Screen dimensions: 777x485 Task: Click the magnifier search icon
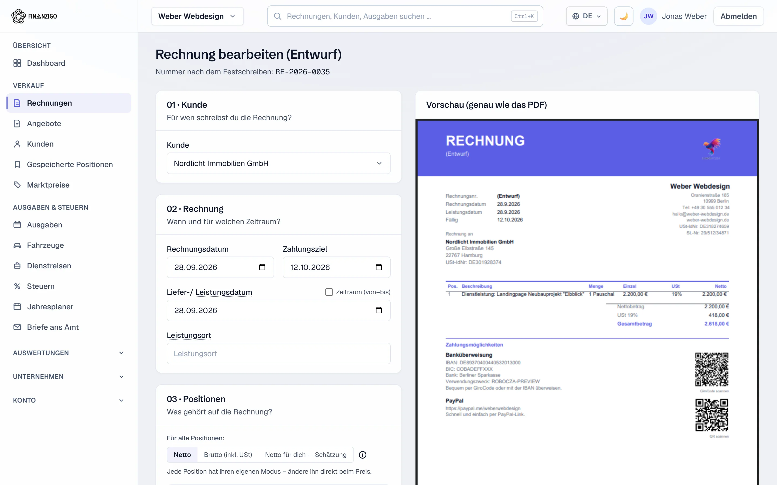pyautogui.click(x=278, y=16)
